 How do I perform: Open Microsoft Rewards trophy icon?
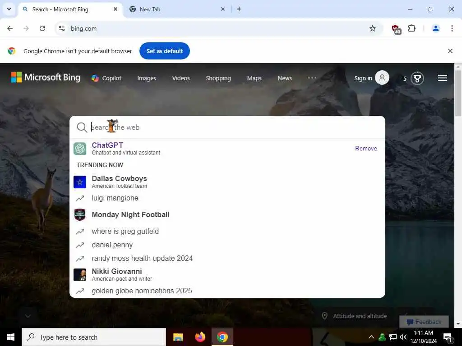(417, 78)
